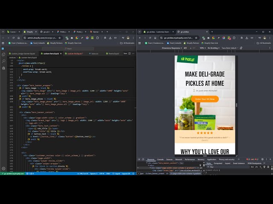Reload the Shopify admin page in left browser
The width and height of the screenshot is (273, 204).
pos(13,38)
